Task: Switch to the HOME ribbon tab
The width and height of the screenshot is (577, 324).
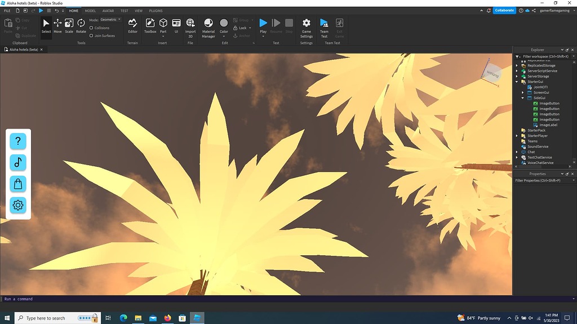Action: 74,11
